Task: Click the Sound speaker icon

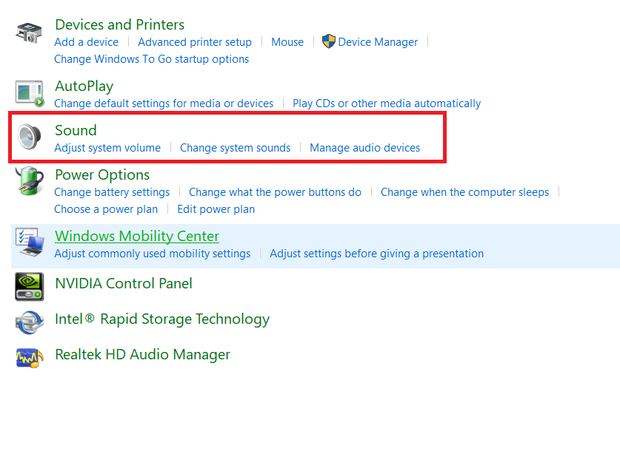Action: pyautogui.click(x=30, y=137)
